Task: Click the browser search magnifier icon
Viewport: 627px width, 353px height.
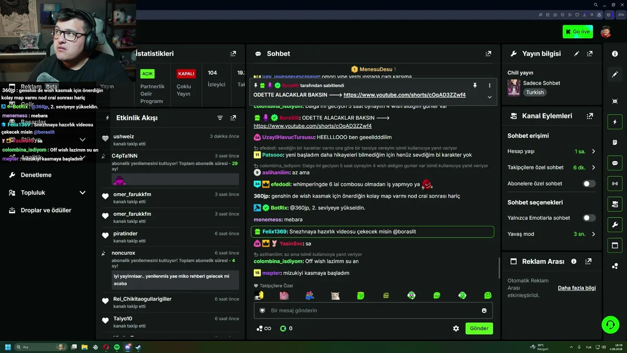Action: (x=596, y=5)
